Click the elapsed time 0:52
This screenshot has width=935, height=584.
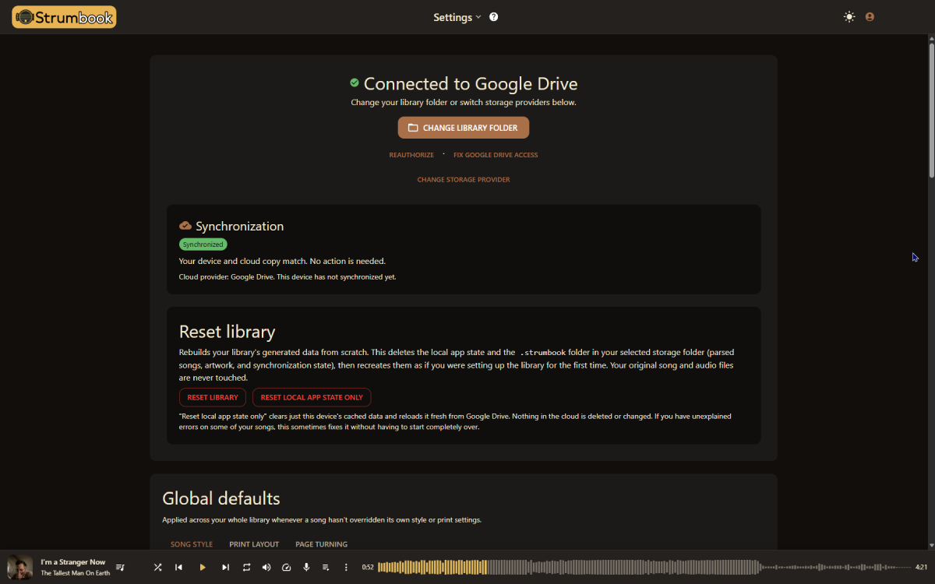tap(368, 568)
